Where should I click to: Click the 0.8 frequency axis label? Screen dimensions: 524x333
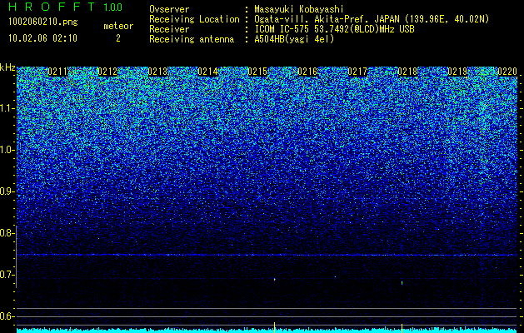(7, 233)
